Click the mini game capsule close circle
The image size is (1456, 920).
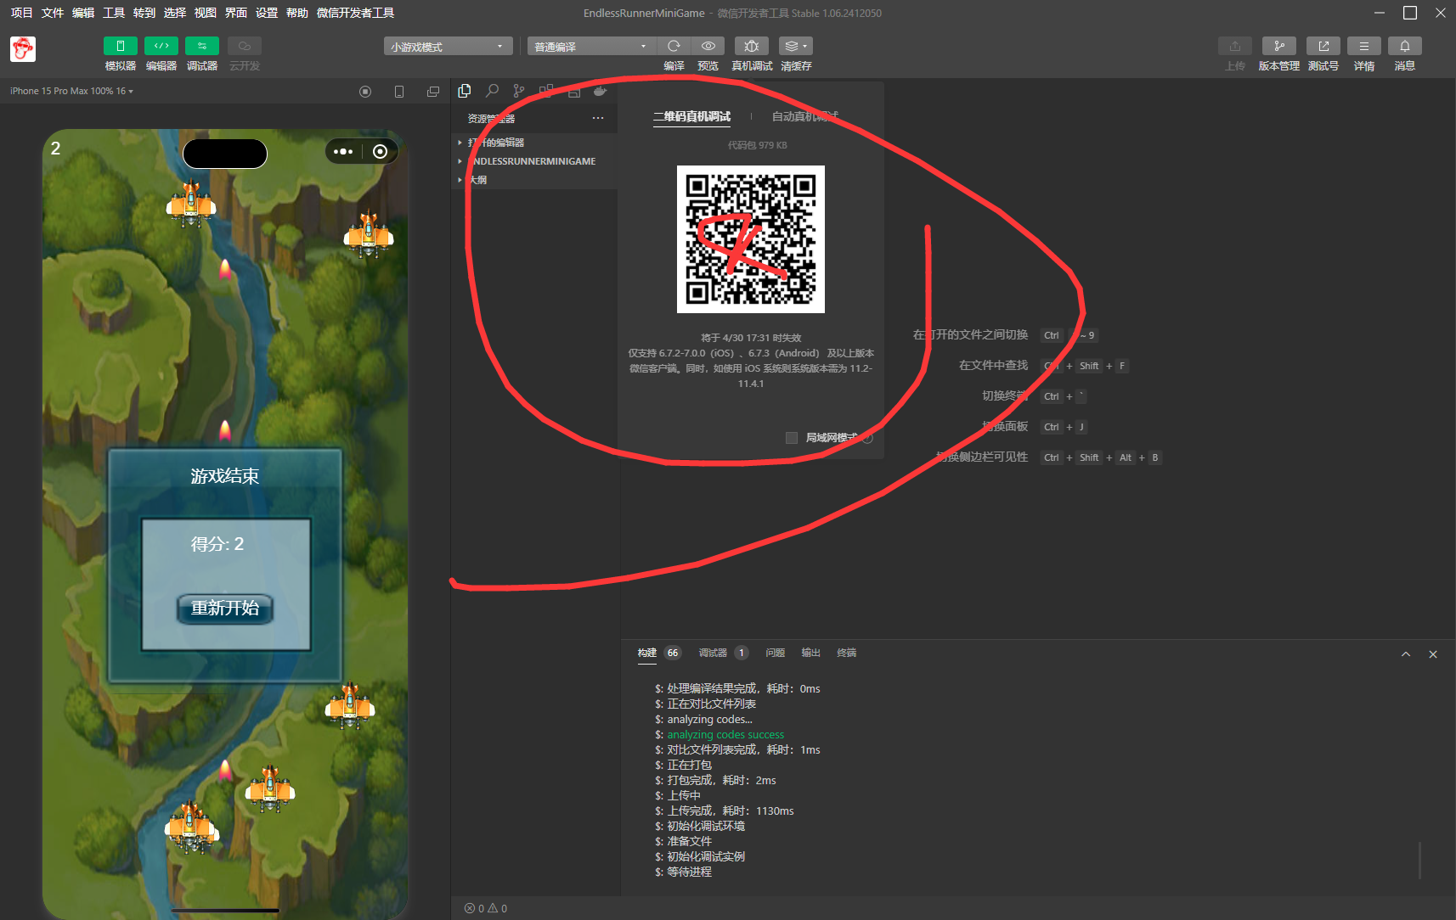tap(381, 151)
